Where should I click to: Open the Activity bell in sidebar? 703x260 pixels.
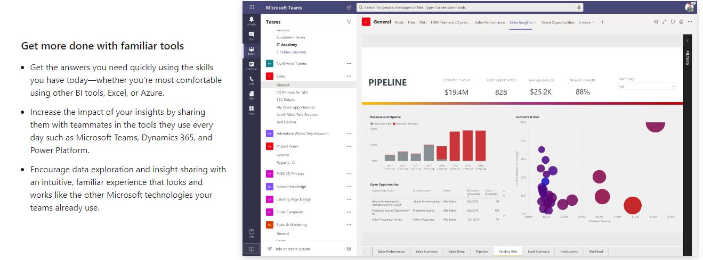pyautogui.click(x=252, y=21)
